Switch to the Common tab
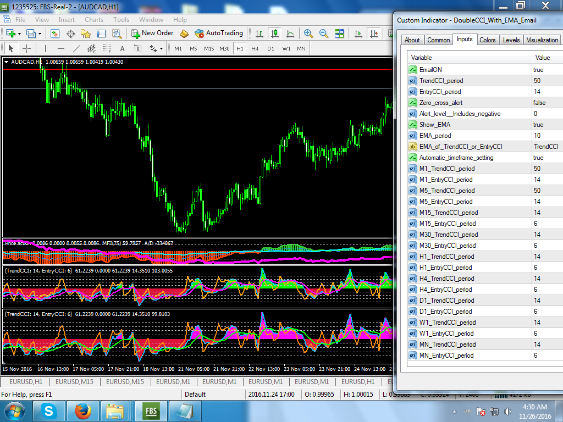The width and height of the screenshot is (563, 422). click(438, 40)
